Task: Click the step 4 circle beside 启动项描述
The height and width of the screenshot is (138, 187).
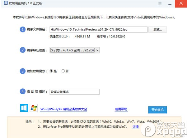Action: (x=22, y=92)
